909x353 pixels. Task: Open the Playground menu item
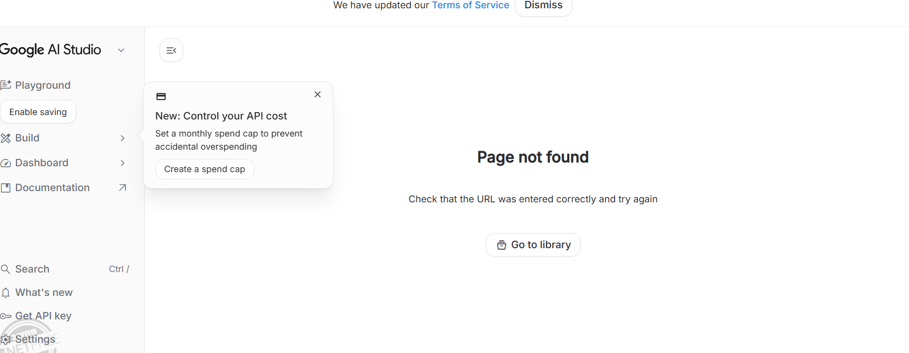point(43,85)
